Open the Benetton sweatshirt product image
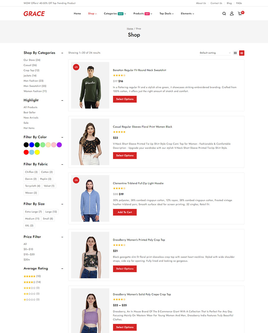Image resolution: width=268 pixels, height=333 pixels. pyautogui.click(x=90, y=85)
